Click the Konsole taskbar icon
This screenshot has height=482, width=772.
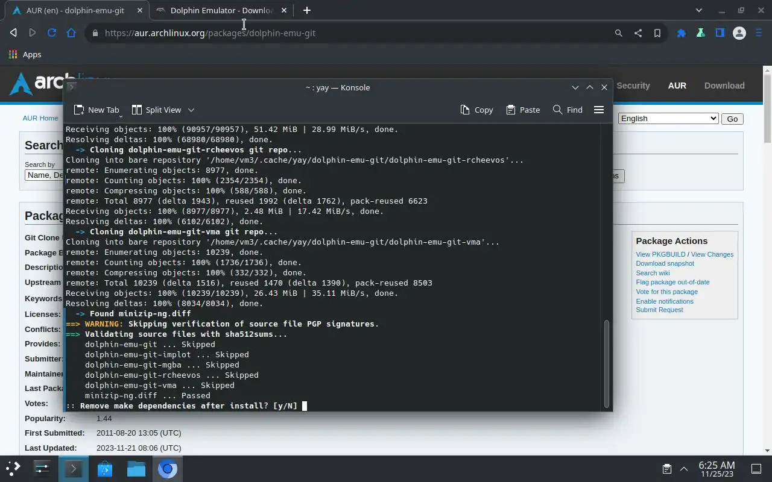(x=74, y=468)
